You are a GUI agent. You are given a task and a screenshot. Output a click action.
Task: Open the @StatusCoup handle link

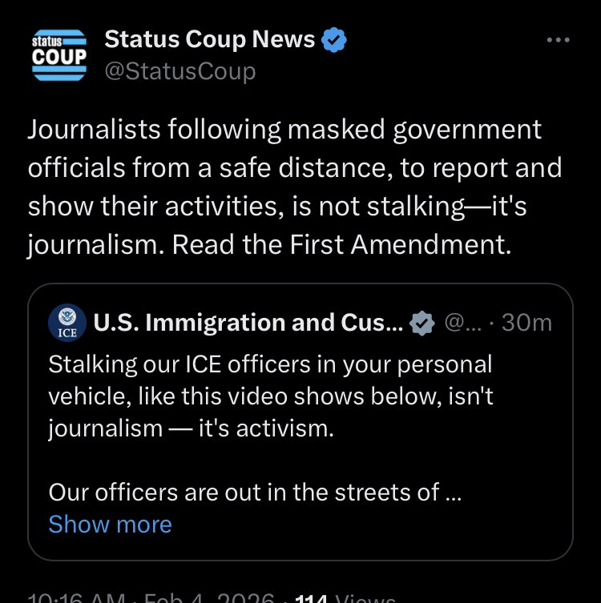click(180, 71)
